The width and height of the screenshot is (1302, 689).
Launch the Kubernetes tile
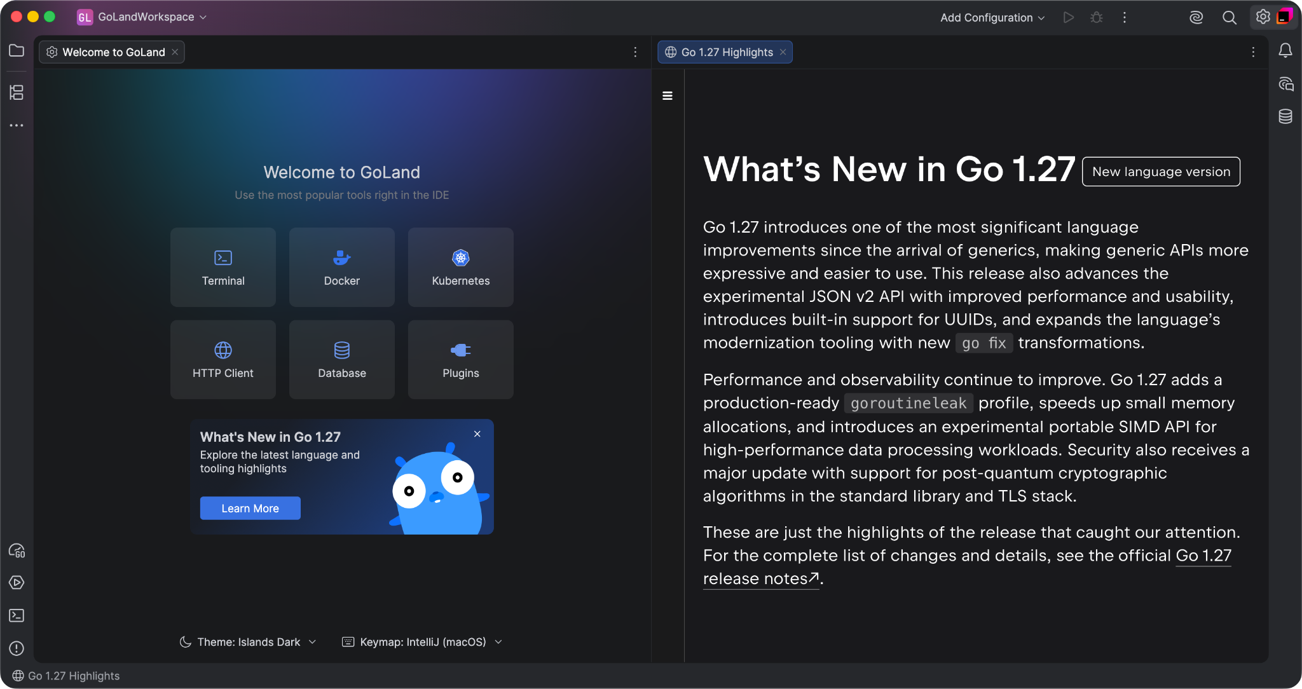coord(461,268)
